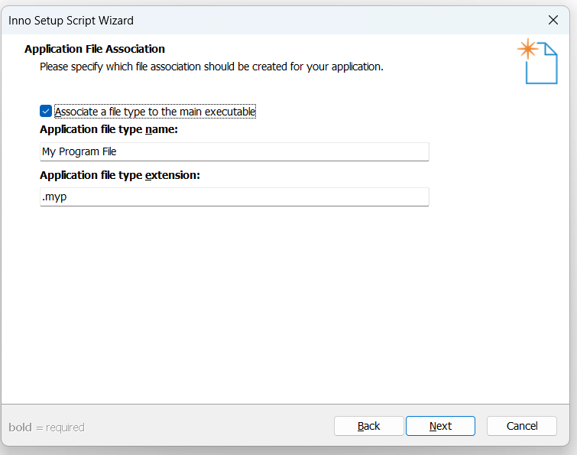Image resolution: width=577 pixels, height=455 pixels.
Task: Click the 'Application File Association' heading
Action: point(95,49)
